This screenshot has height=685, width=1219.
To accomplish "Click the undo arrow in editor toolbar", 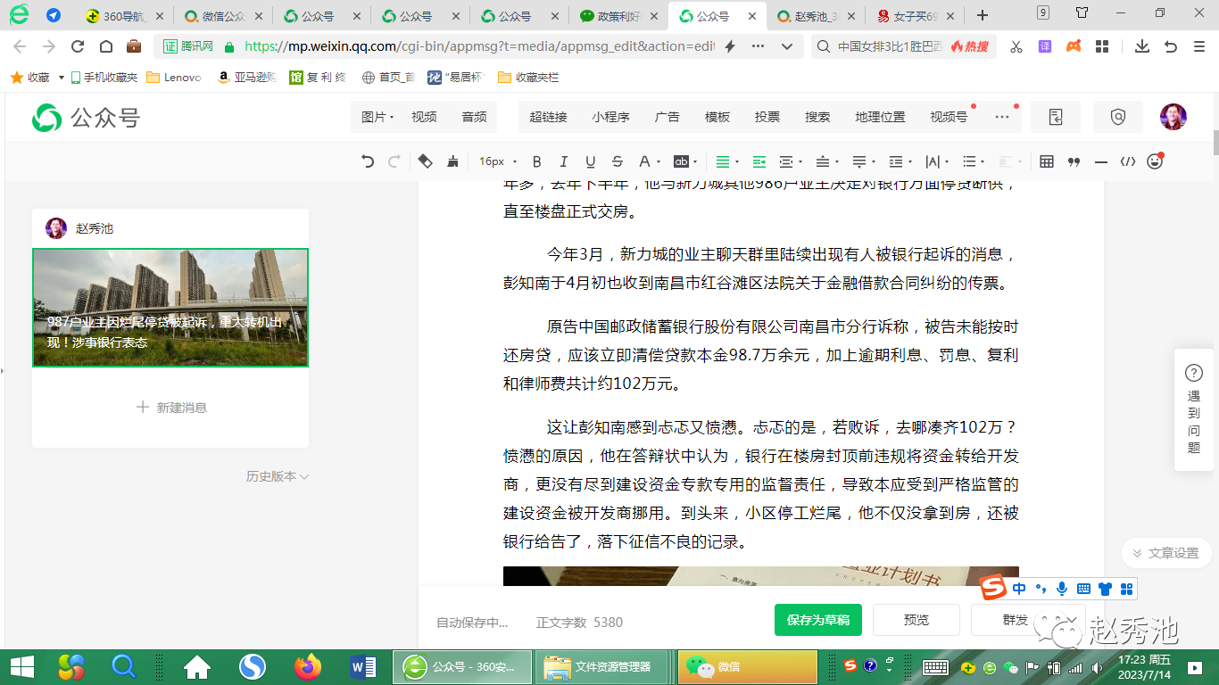I will coord(368,161).
